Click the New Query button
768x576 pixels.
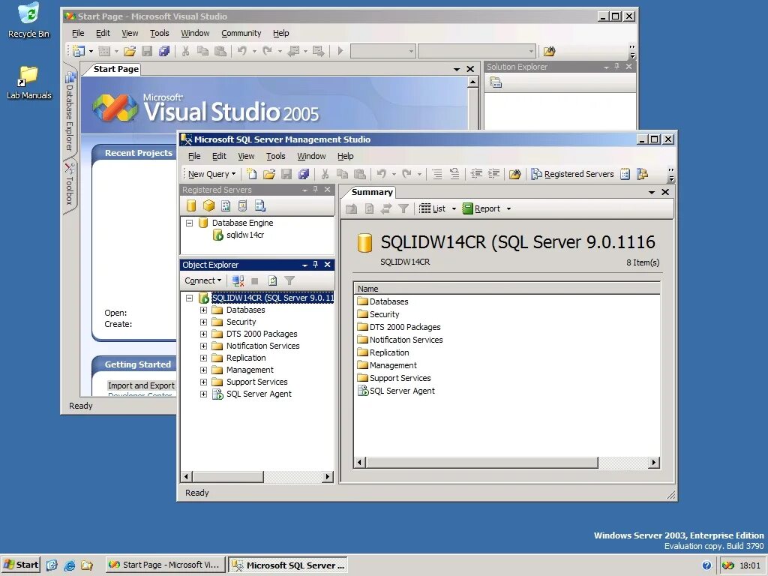click(x=211, y=174)
